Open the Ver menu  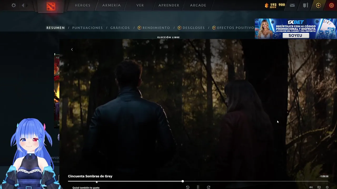140,5
